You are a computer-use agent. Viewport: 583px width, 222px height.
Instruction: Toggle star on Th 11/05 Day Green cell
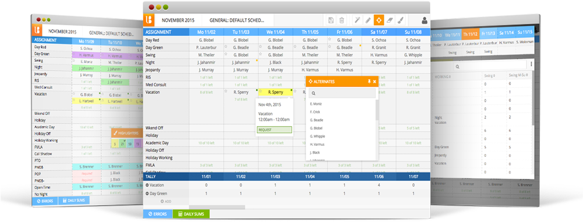click(x=295, y=46)
